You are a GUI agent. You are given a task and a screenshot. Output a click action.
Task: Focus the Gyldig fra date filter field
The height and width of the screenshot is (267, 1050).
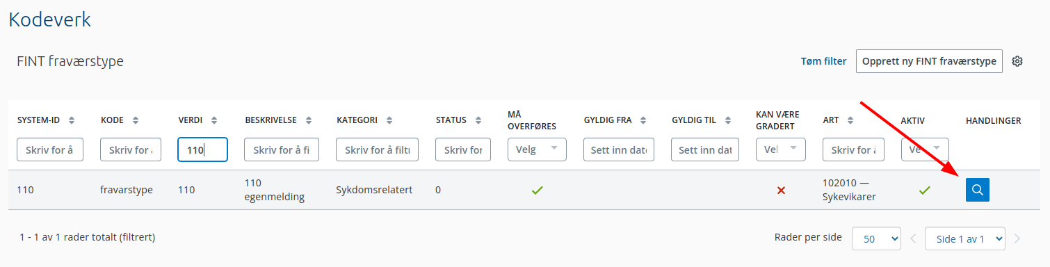[x=619, y=149]
